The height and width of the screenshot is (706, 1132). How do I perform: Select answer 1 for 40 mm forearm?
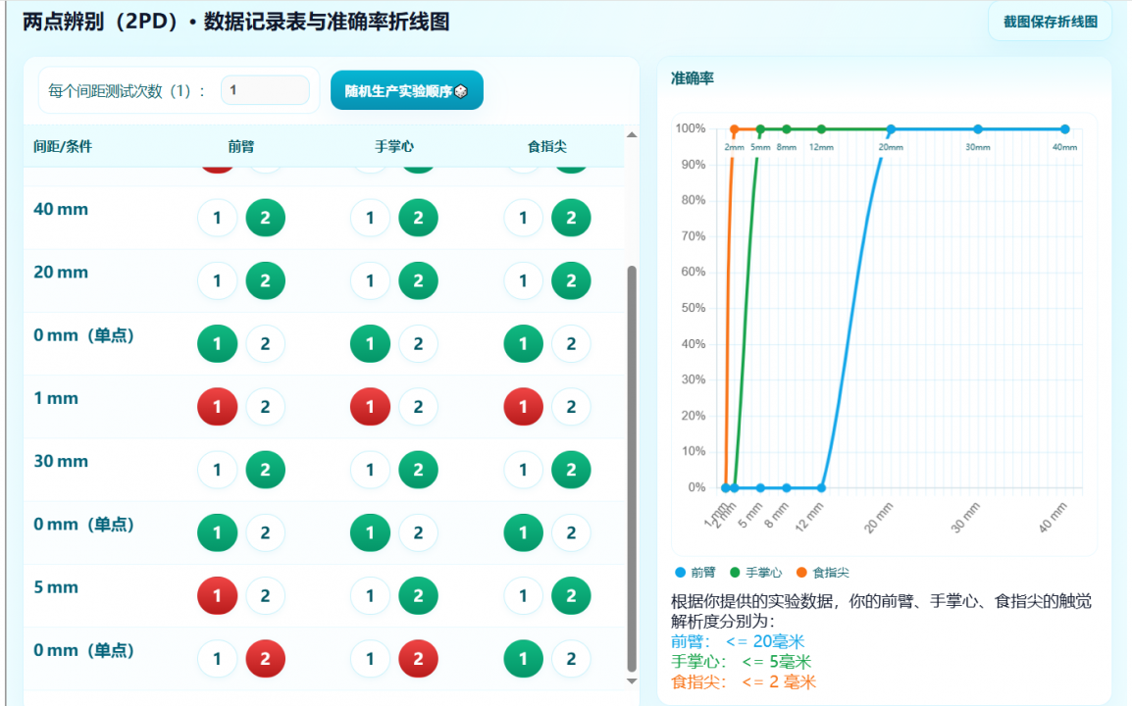click(218, 218)
